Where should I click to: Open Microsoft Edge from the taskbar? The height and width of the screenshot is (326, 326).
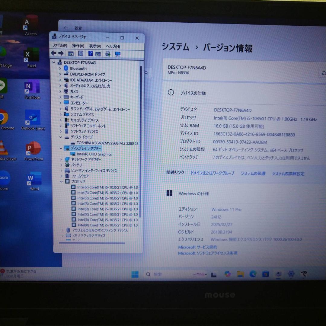pyautogui.click(x=253, y=274)
